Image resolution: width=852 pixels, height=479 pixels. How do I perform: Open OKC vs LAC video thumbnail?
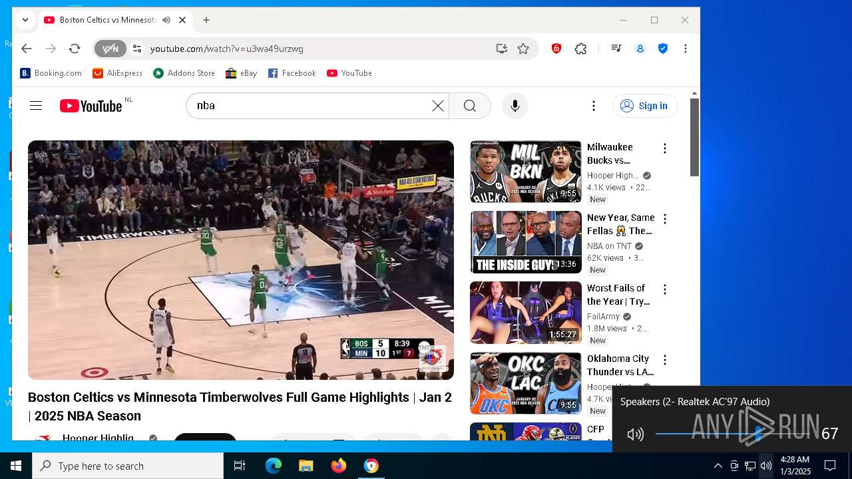[x=526, y=383]
